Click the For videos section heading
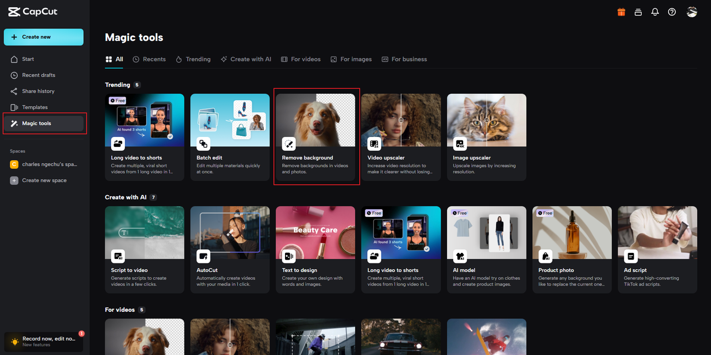The height and width of the screenshot is (355, 711). point(120,310)
